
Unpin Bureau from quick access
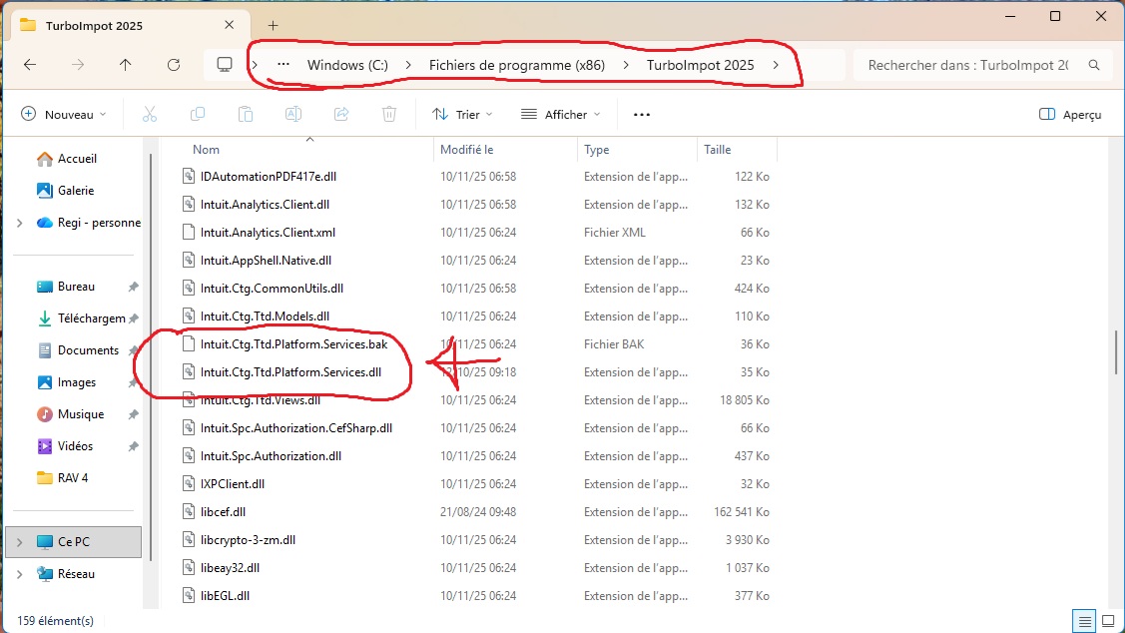click(133, 287)
